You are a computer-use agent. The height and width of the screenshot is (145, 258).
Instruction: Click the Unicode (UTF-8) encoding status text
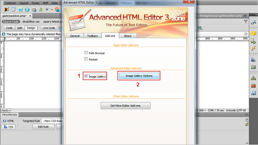tap(236, 110)
